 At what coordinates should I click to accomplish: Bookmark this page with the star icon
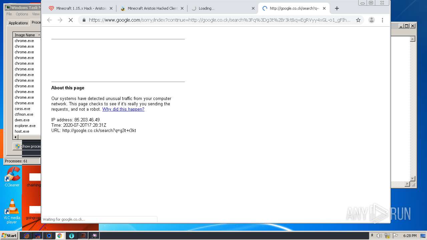358,20
